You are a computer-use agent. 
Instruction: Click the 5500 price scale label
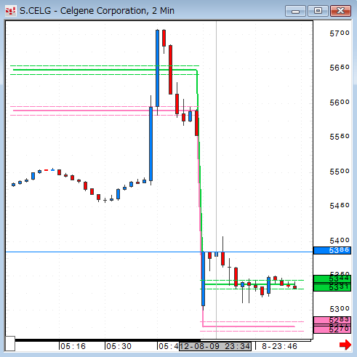(x=340, y=172)
